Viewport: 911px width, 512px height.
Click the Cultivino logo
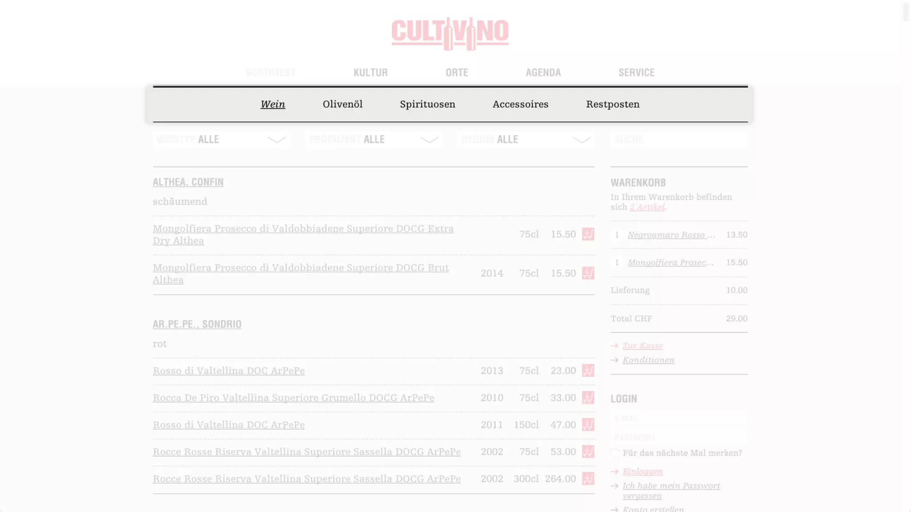coord(450,33)
